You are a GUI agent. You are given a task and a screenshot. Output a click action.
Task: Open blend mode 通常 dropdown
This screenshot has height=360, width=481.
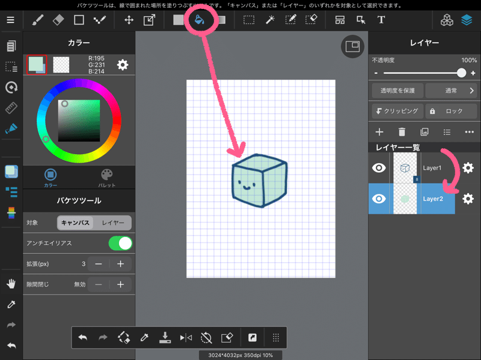(x=452, y=91)
